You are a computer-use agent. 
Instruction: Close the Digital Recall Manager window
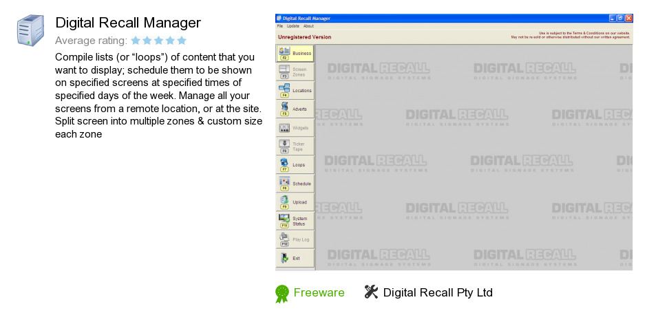click(x=629, y=18)
